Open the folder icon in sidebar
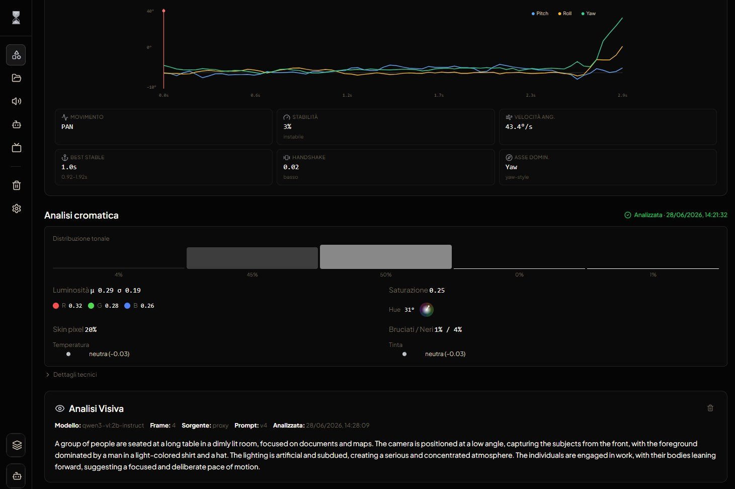 (x=16, y=78)
